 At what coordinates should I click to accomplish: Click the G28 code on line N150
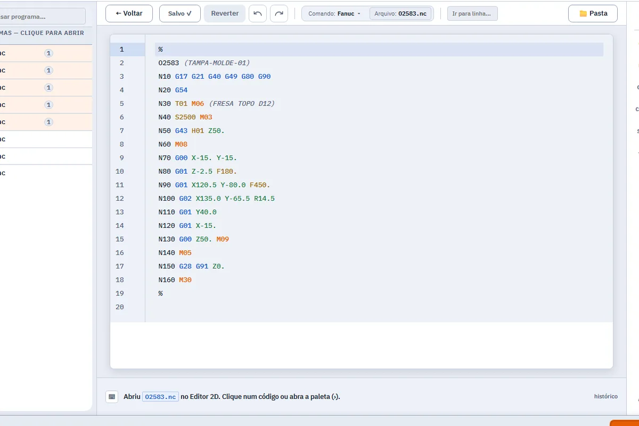click(185, 266)
